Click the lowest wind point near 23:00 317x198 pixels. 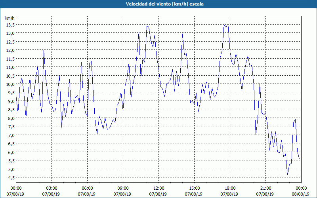click(288, 175)
